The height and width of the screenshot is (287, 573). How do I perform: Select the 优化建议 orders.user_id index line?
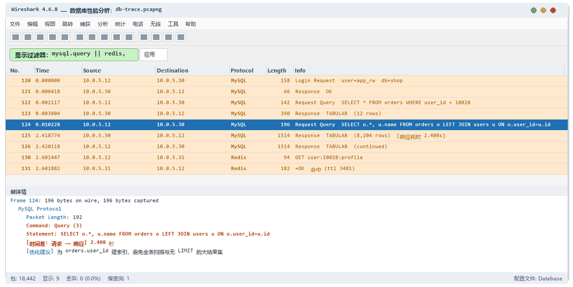[124, 252]
